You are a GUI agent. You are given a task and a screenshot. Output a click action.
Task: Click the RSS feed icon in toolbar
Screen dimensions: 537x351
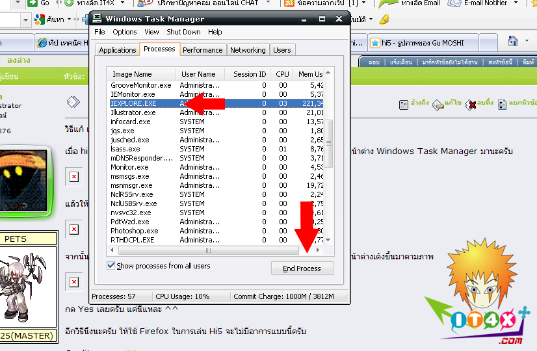coord(289,3)
